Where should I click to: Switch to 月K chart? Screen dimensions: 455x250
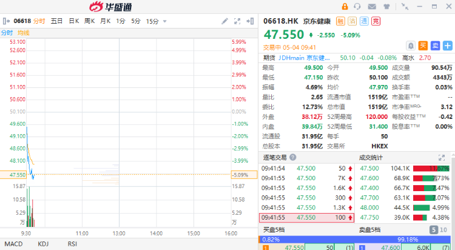point(105,21)
